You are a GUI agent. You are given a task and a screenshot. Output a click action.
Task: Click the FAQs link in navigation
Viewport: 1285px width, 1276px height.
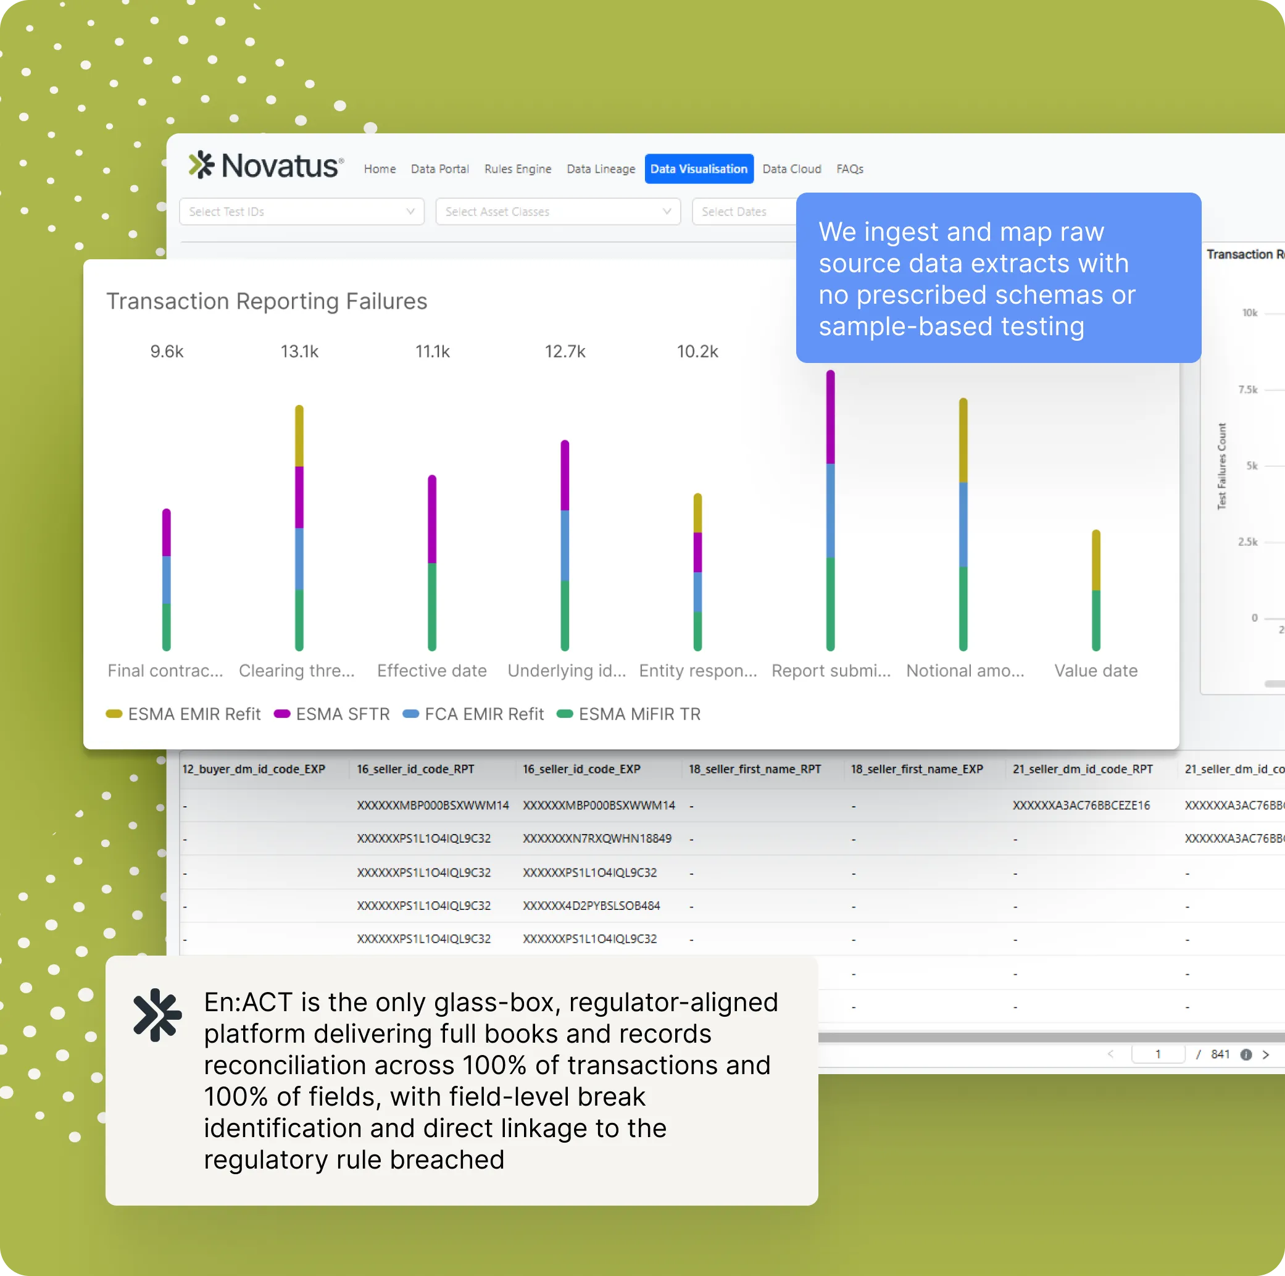pos(849,169)
